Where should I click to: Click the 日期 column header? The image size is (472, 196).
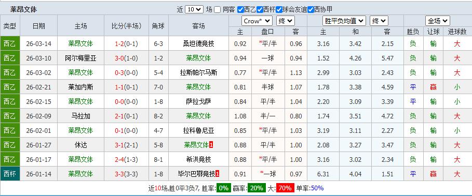coord(38,26)
